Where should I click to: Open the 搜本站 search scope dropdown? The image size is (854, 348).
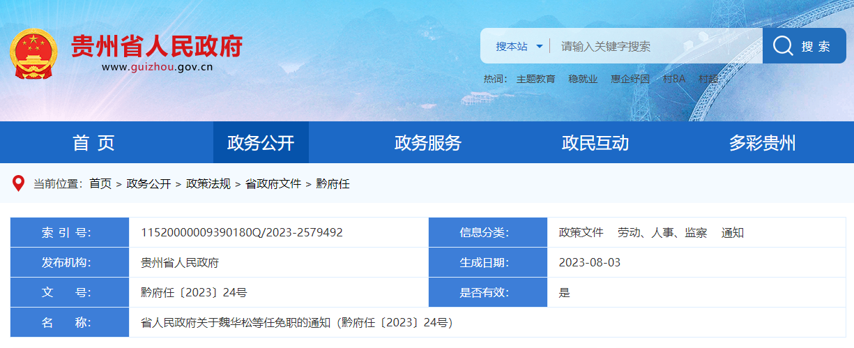(x=519, y=46)
